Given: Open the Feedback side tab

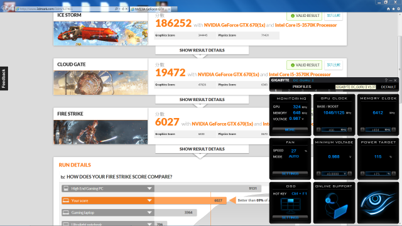Looking at the screenshot, I should click(4, 78).
